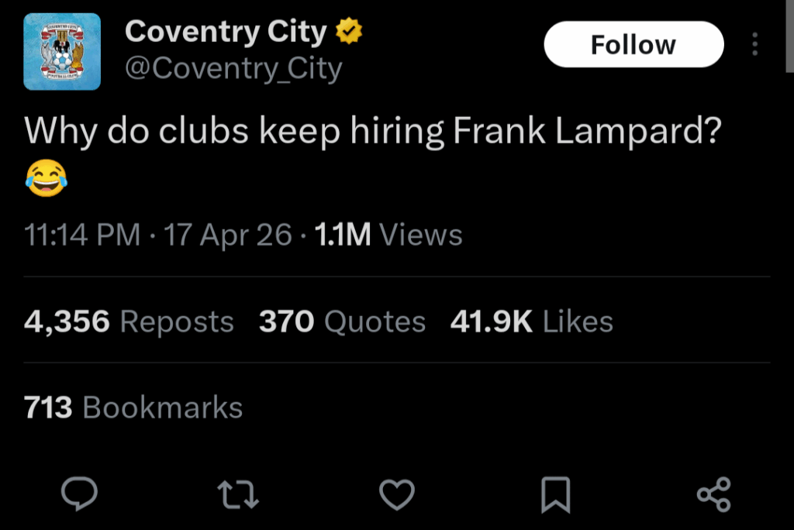The image size is (794, 530).
Task: Open the Quotes list
Action: (x=341, y=321)
